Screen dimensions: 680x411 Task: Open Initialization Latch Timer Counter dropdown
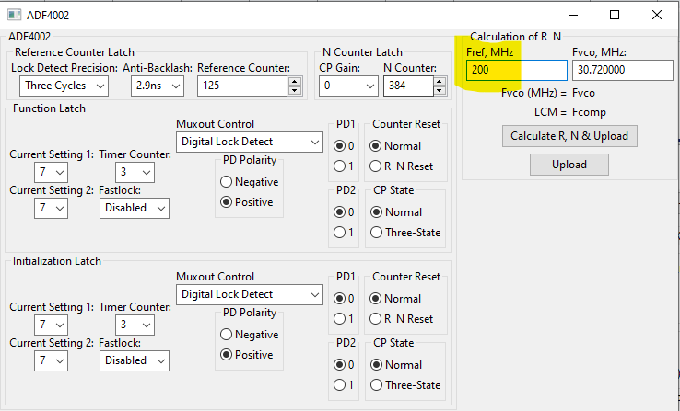coord(135,325)
